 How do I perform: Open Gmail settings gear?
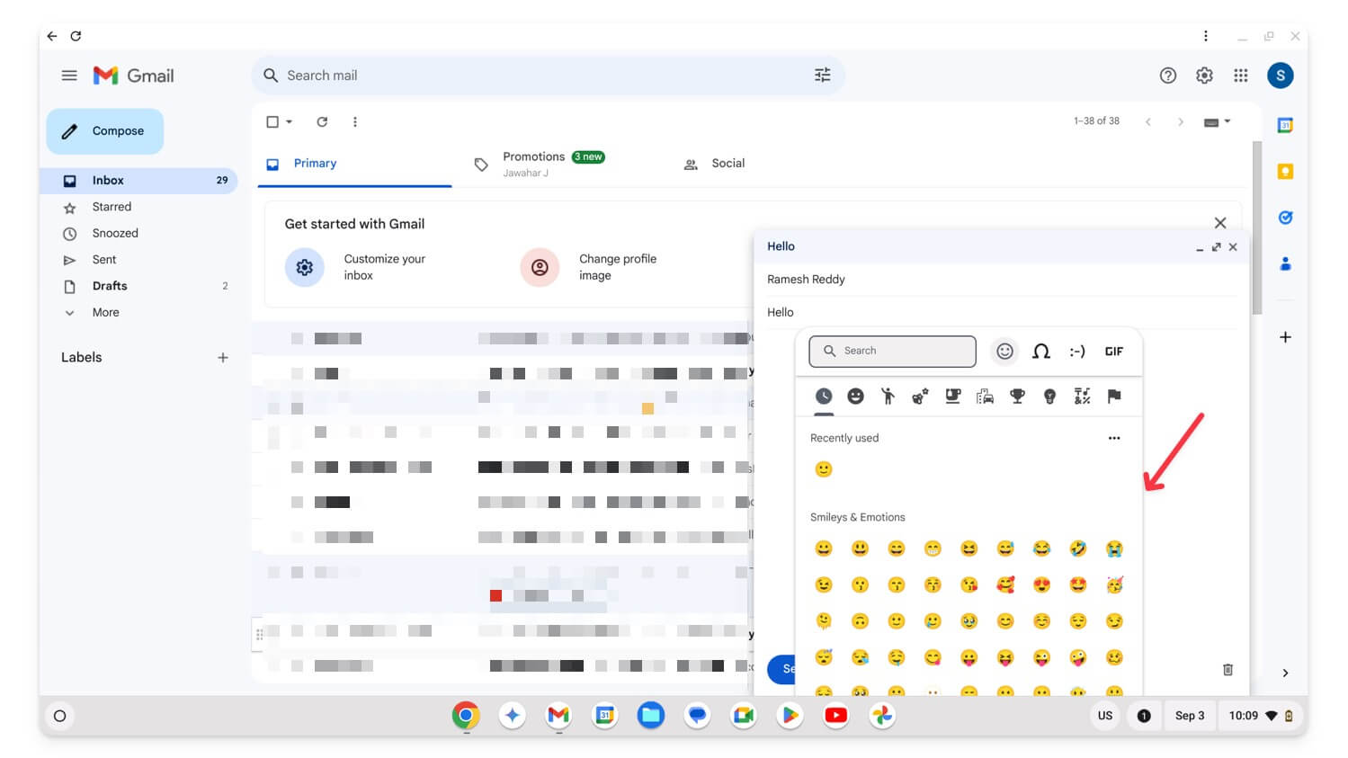(x=1204, y=76)
